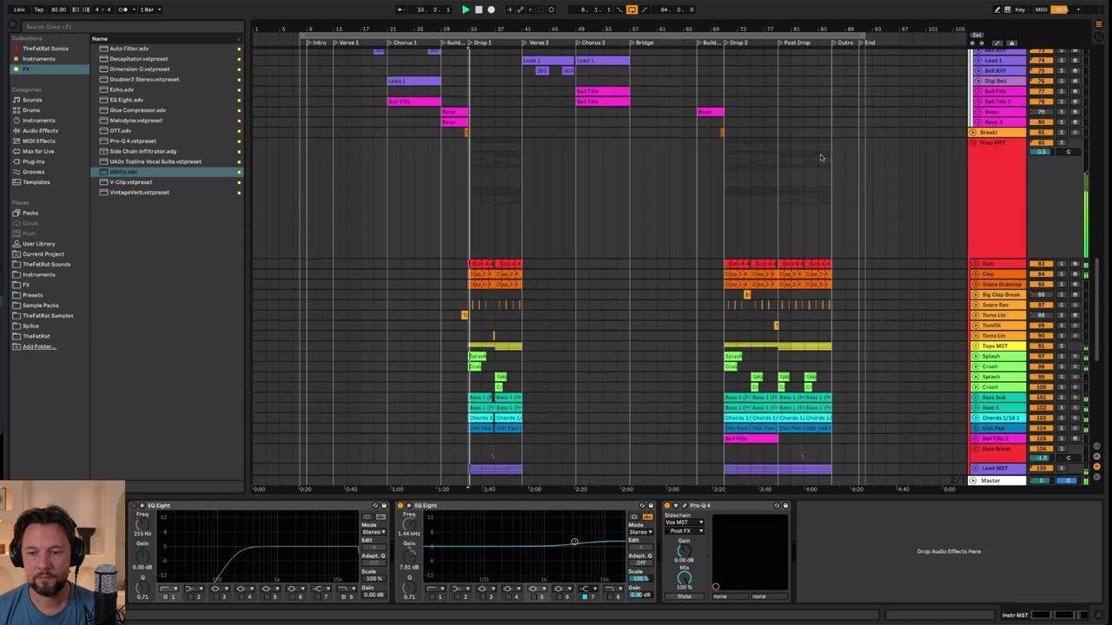The height and width of the screenshot is (625, 1112).
Task: Click the Follow playback arrow icon
Action: click(x=400, y=10)
